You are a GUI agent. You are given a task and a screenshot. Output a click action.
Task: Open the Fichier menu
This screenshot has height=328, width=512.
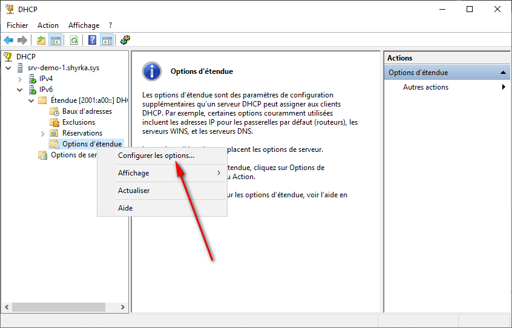pyautogui.click(x=17, y=25)
